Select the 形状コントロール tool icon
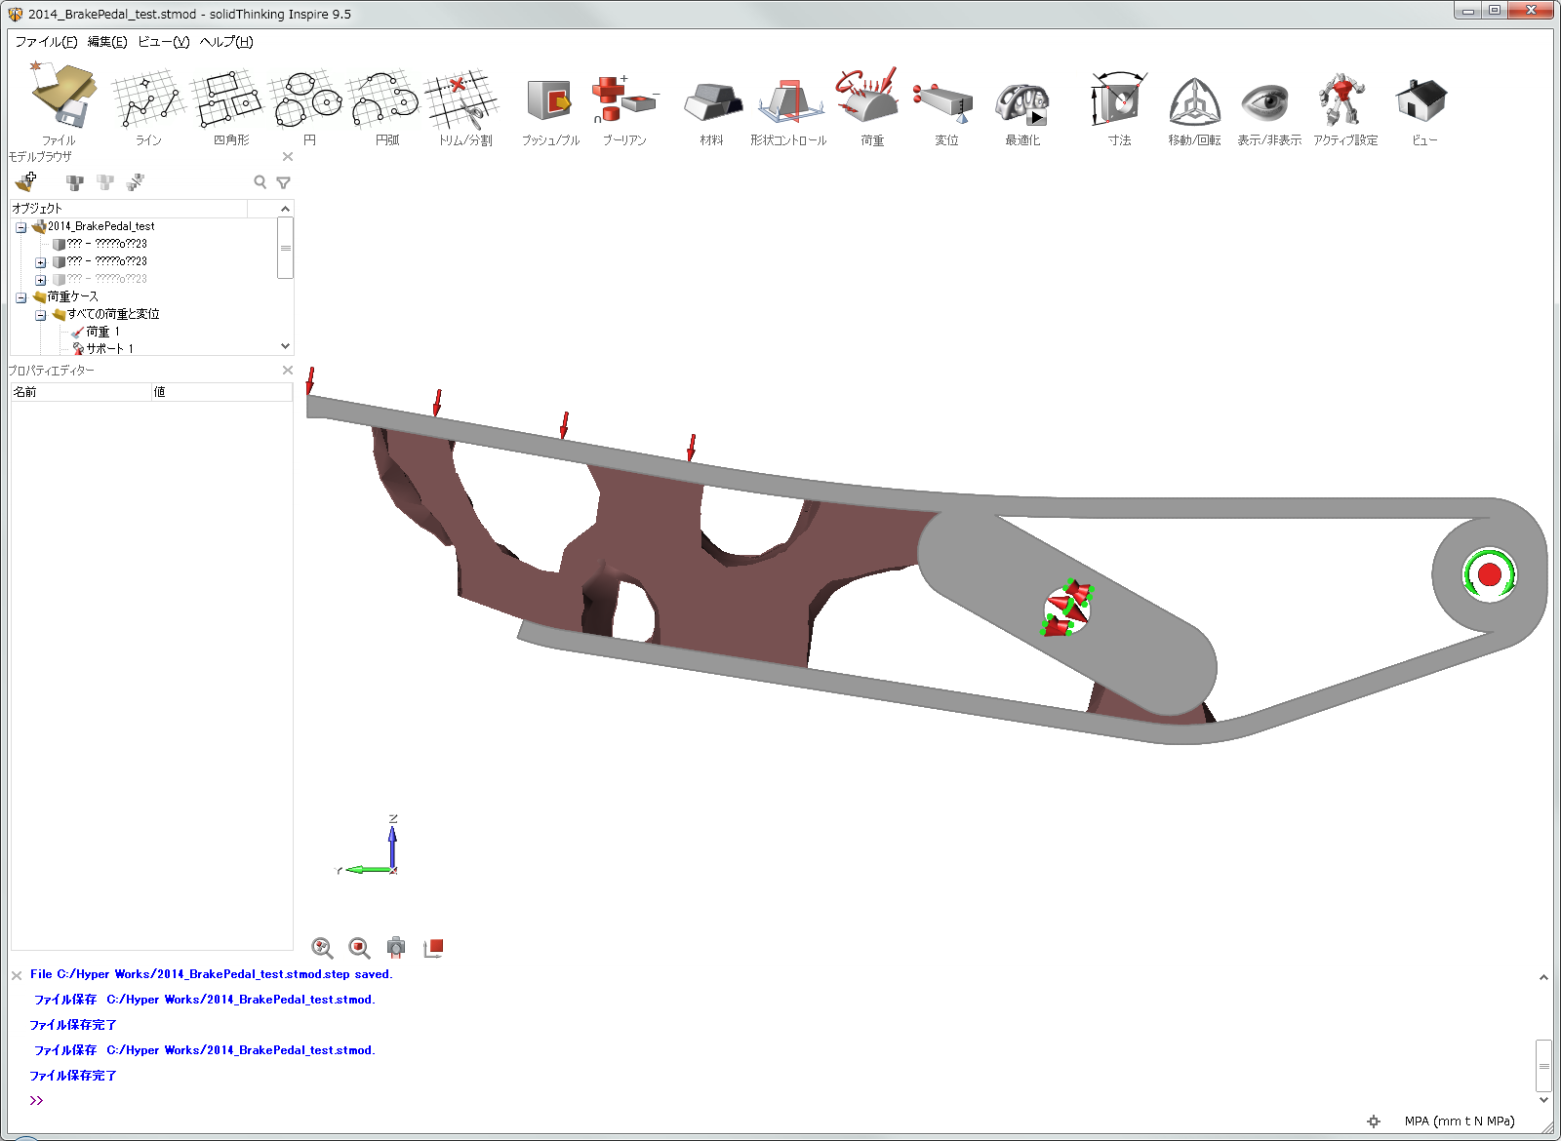The image size is (1561, 1141). [x=787, y=101]
